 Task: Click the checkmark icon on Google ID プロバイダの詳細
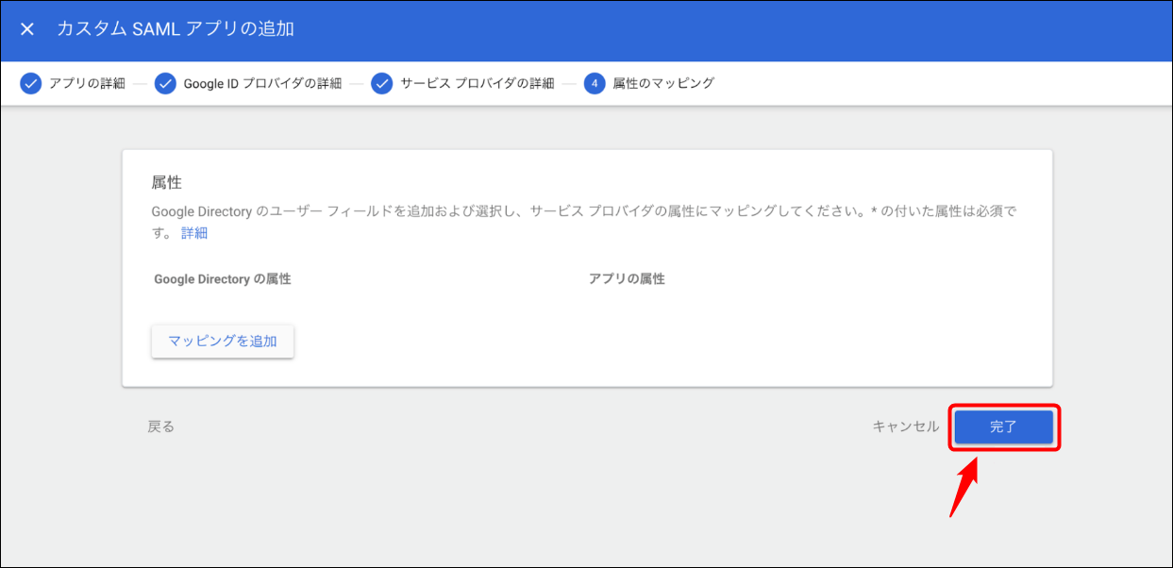(165, 83)
